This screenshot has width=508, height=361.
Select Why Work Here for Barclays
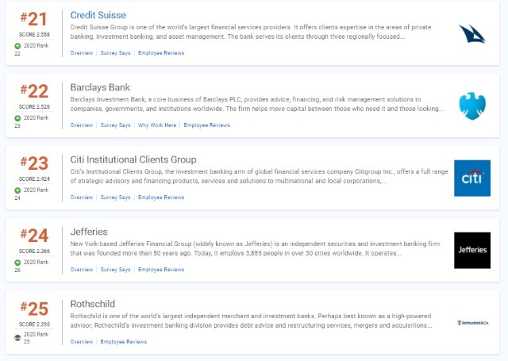click(156, 125)
